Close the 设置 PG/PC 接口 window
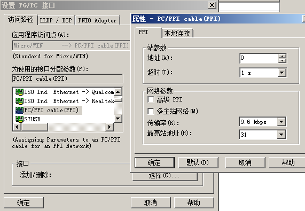The width and height of the screenshot is (305, 211). click(x=212, y=5)
